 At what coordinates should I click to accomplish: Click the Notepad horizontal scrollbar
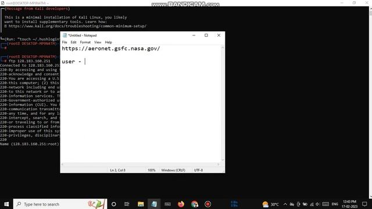[x=141, y=164]
